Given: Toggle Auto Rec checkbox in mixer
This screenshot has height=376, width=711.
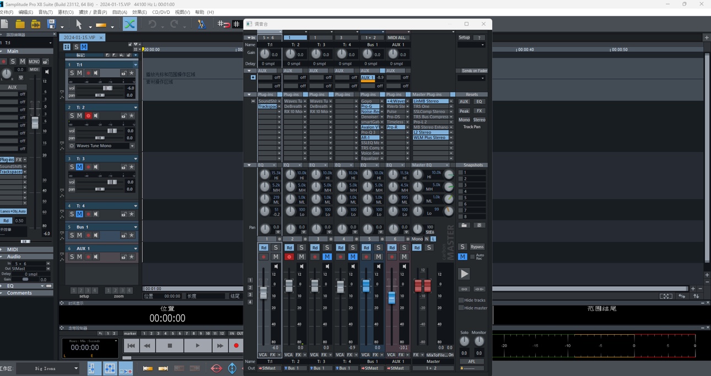Looking at the screenshot, I should pyautogui.click(x=472, y=257).
